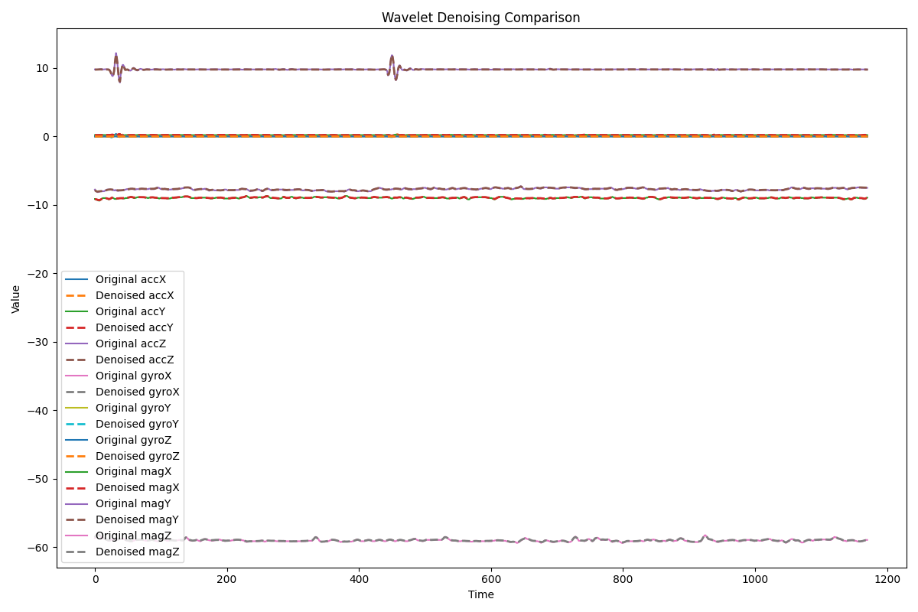Click the first spike on the top signal

tap(116, 55)
